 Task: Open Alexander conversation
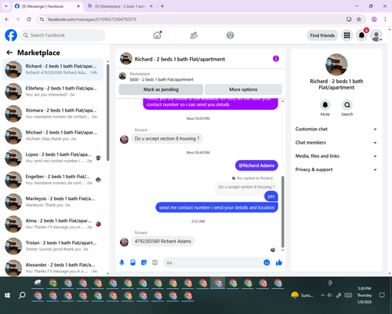(53, 268)
